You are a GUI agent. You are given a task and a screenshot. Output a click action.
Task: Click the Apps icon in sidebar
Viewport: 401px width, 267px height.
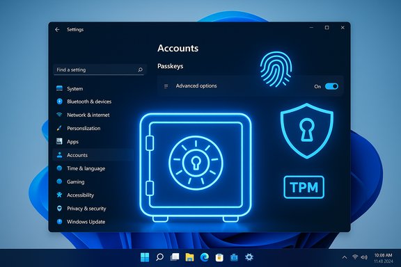[x=59, y=141]
